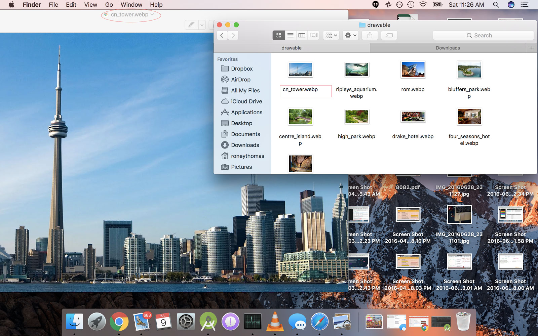Click the Finder search field
Viewport: 538px width, 336px height.
coord(483,35)
